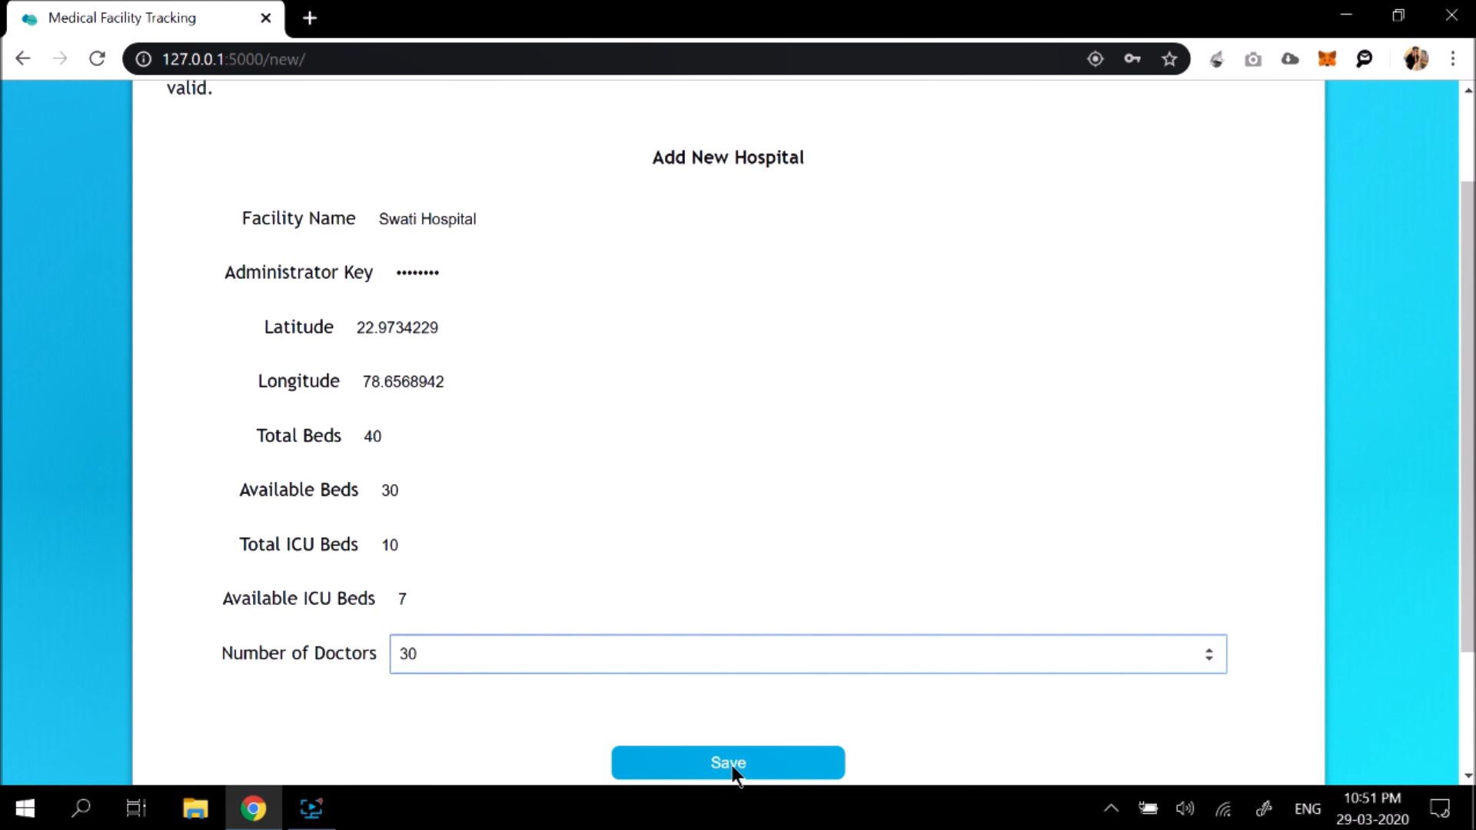Screen dimensions: 1476x830
Task: Expand hidden icons in system tray
Action: (x=1111, y=808)
